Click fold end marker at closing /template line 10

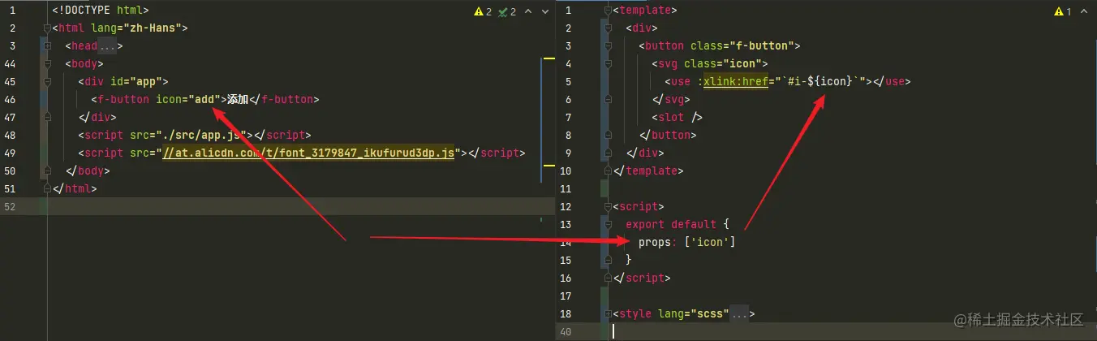coord(609,170)
